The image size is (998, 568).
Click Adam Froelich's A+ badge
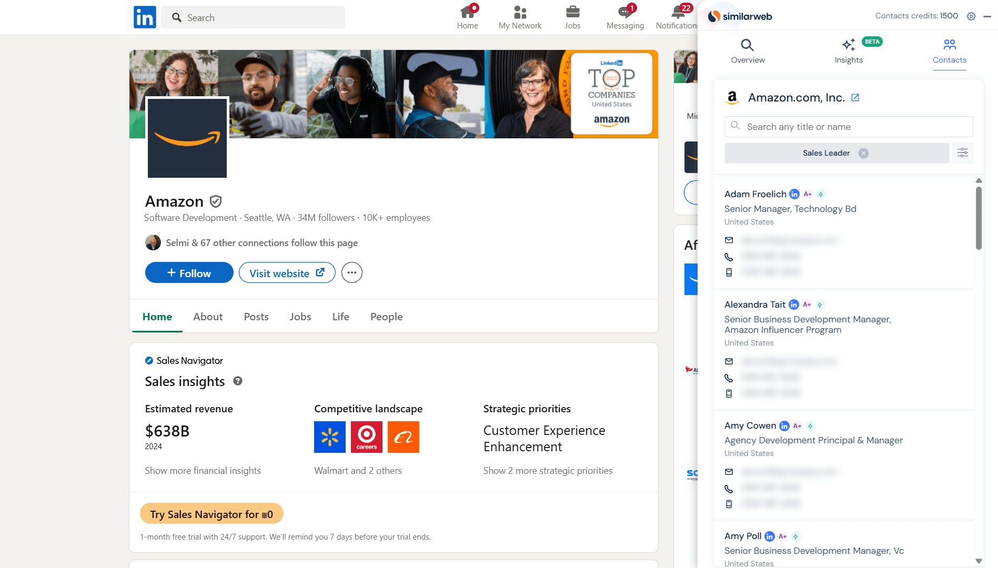(808, 194)
